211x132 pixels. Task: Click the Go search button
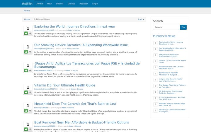(183, 27)
